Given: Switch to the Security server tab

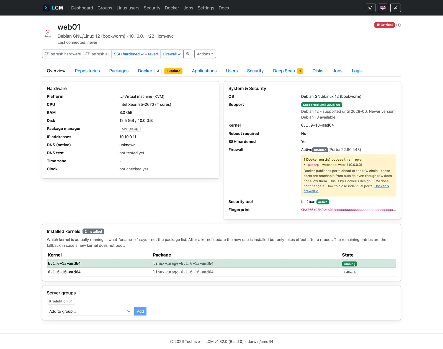Looking at the screenshot, I should tap(255, 71).
